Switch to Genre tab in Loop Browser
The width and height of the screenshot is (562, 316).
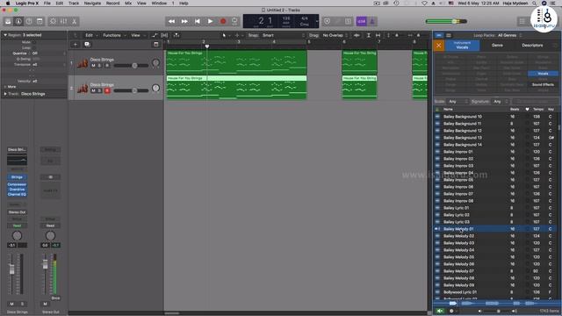[497, 45]
